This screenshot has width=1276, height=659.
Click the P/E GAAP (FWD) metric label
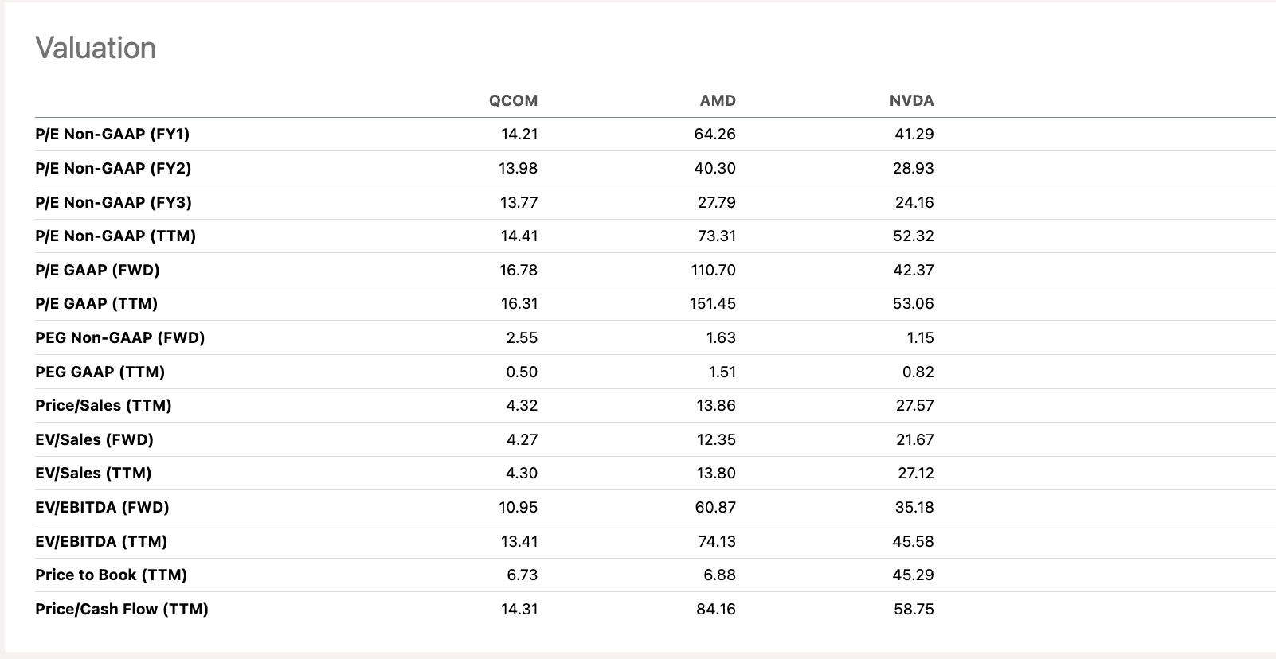(x=97, y=271)
